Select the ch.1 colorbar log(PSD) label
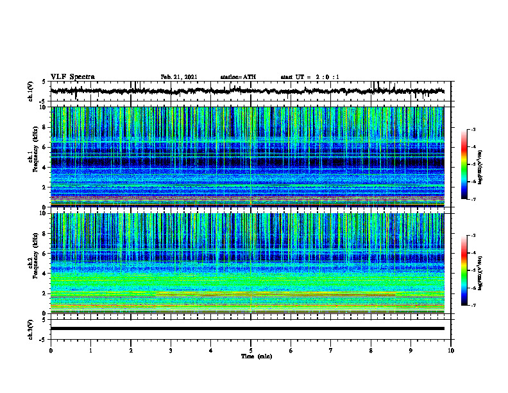Viewport: 508px width, 393px height. click(480, 168)
